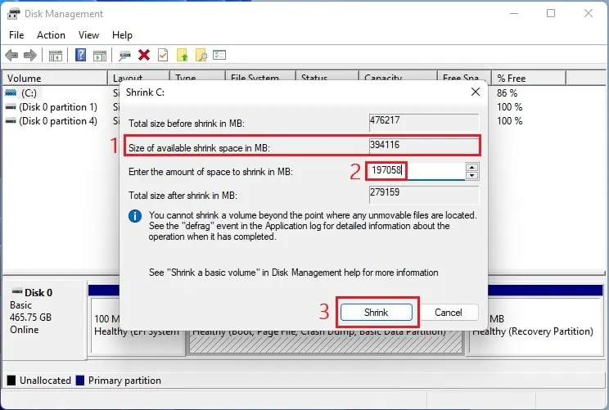609x410 pixels.
Task: Click the red X delete toolbar icon
Action: tap(144, 55)
